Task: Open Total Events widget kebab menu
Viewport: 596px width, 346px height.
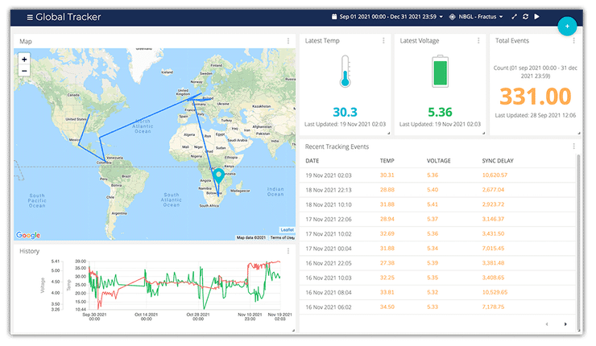Action: click(573, 40)
